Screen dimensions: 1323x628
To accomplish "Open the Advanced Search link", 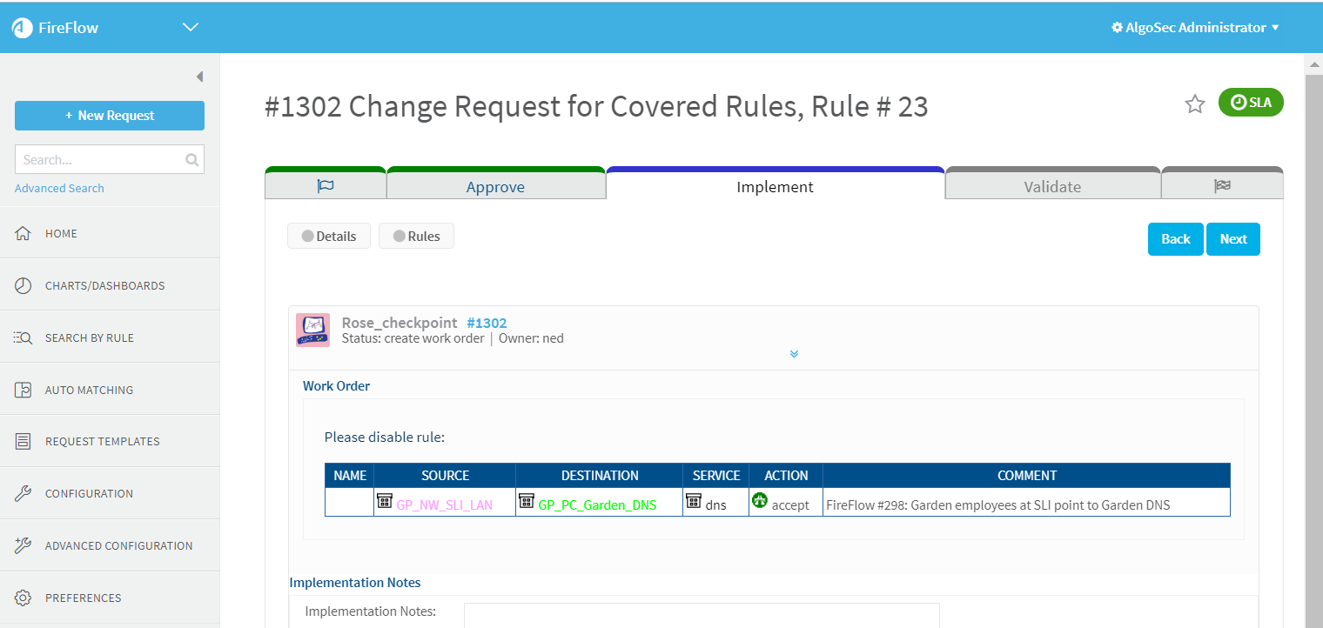I will point(59,188).
